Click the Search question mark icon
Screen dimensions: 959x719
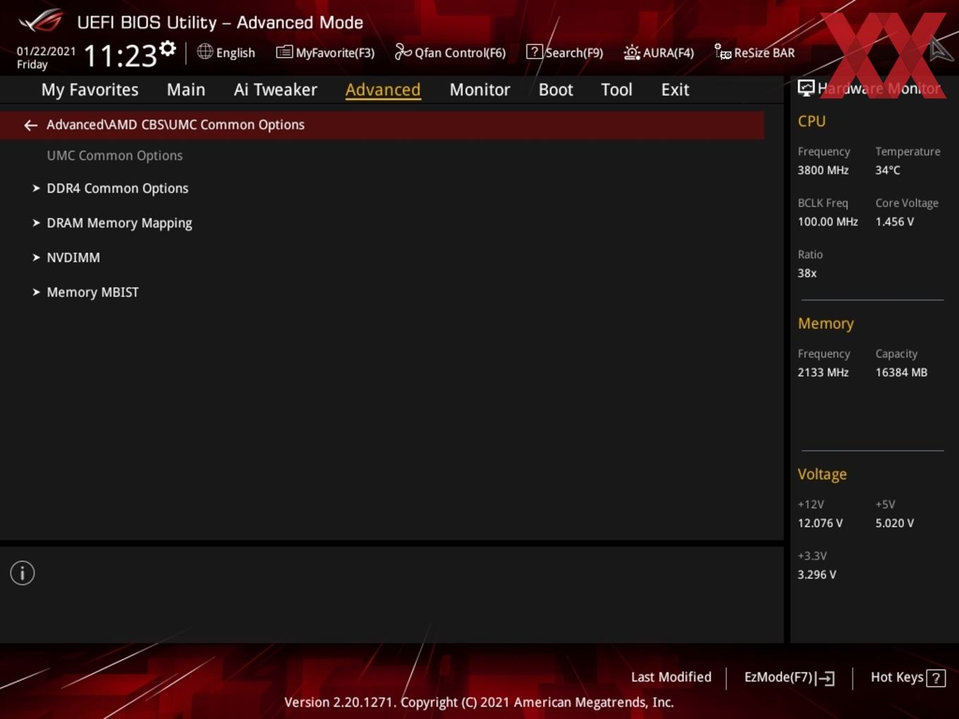pyautogui.click(x=535, y=51)
